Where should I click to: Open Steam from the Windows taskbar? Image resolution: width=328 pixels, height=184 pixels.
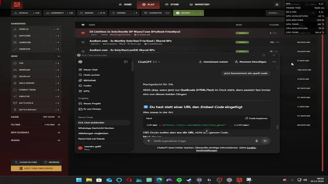[x=189, y=180]
